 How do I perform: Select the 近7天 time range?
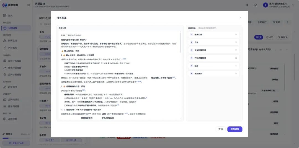(259, 37)
